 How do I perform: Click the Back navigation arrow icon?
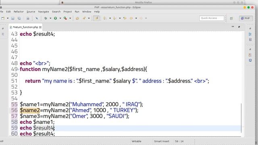click(131, 18)
